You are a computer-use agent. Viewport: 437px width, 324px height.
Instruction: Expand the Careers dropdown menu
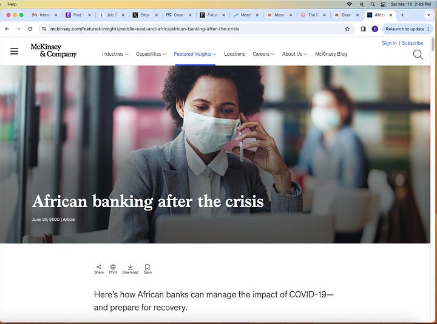click(x=263, y=54)
